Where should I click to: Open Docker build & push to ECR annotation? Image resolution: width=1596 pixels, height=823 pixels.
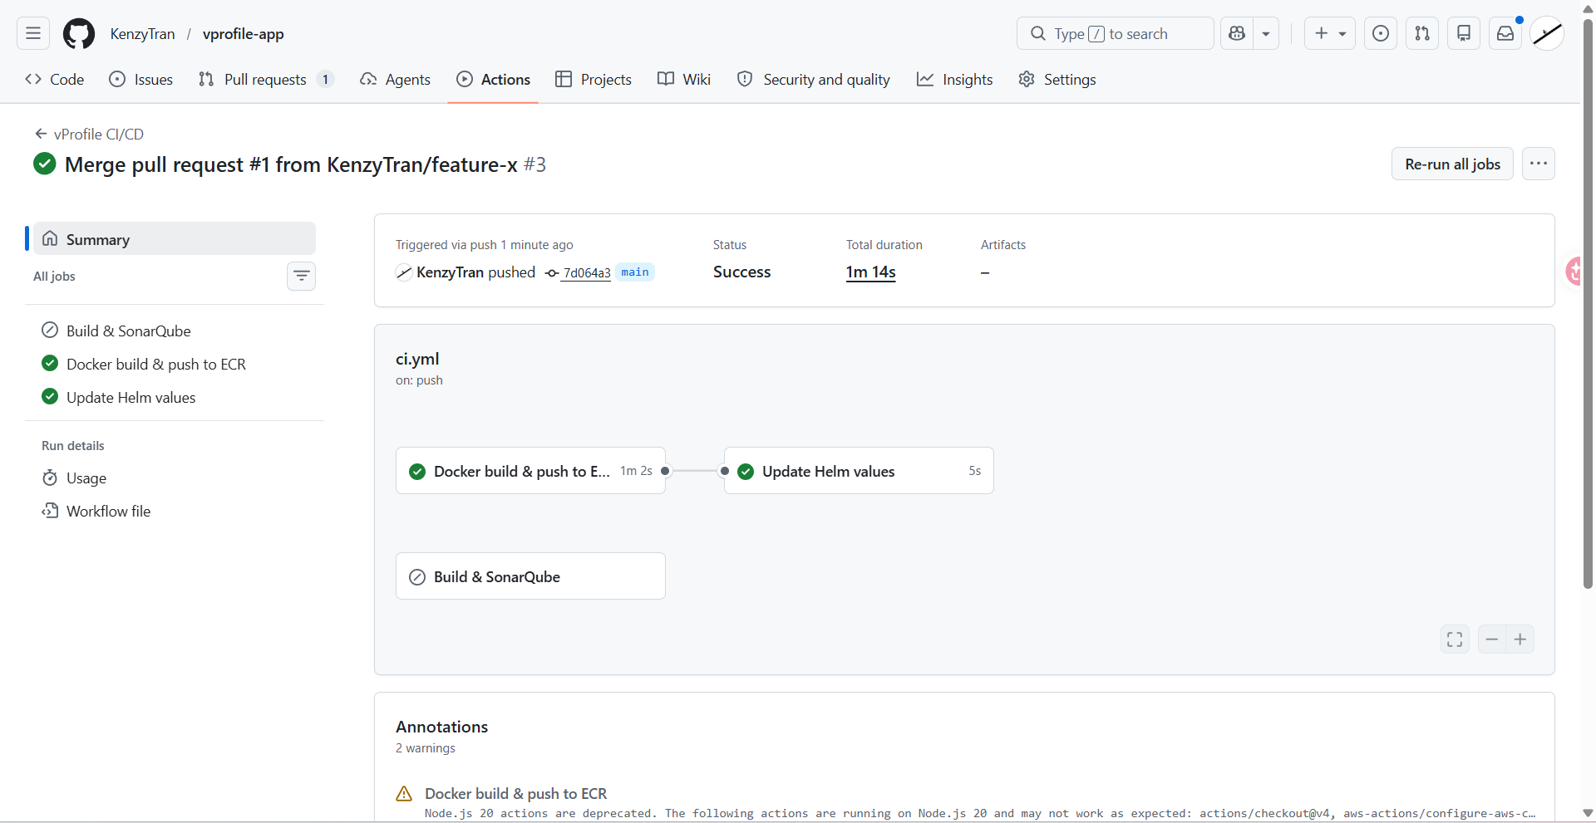click(515, 793)
